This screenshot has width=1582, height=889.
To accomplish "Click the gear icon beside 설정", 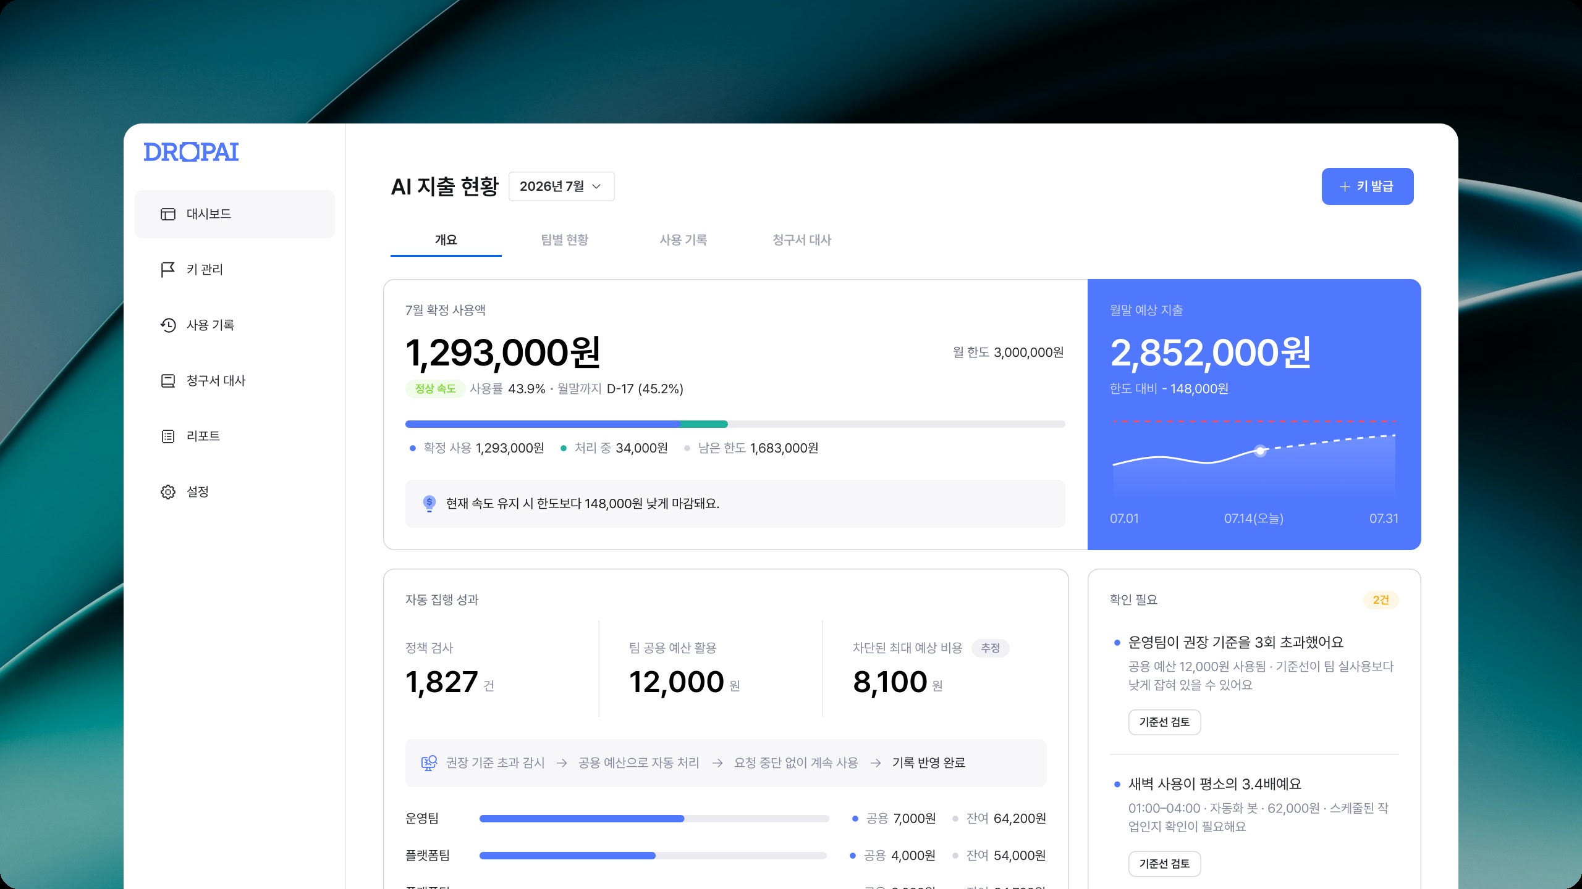I will click(x=168, y=492).
